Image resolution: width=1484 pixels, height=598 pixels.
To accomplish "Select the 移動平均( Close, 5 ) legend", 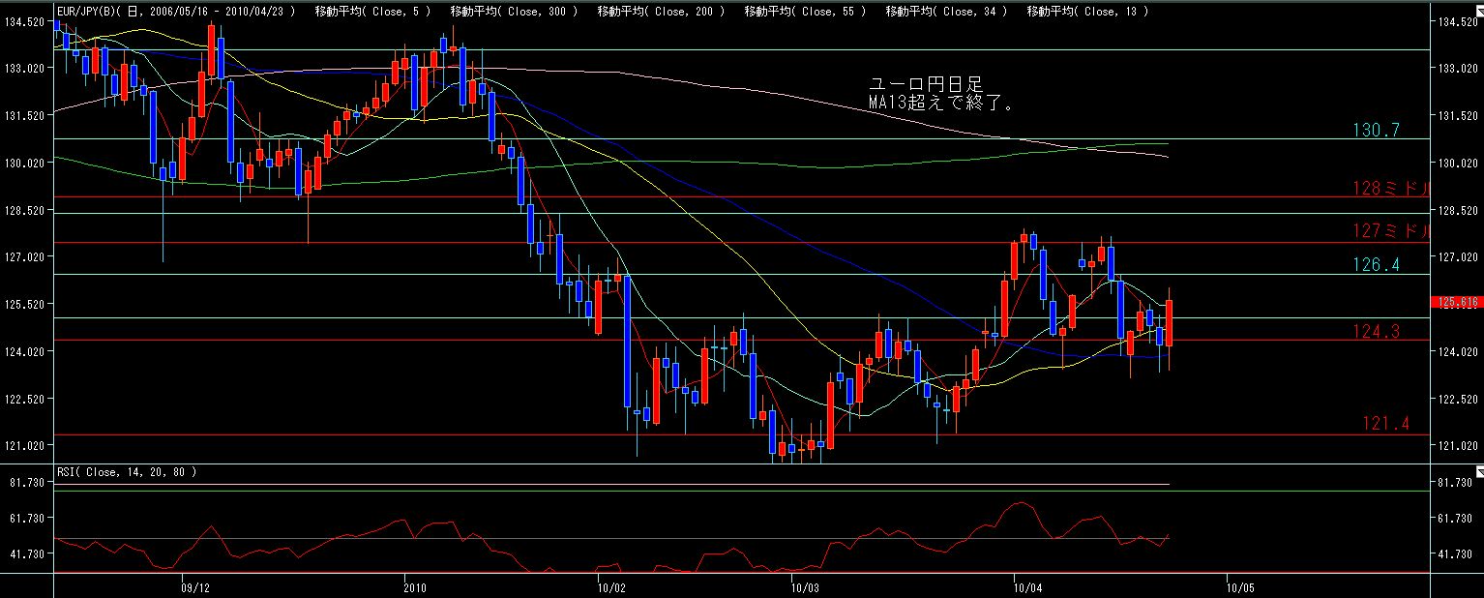I will click(373, 12).
